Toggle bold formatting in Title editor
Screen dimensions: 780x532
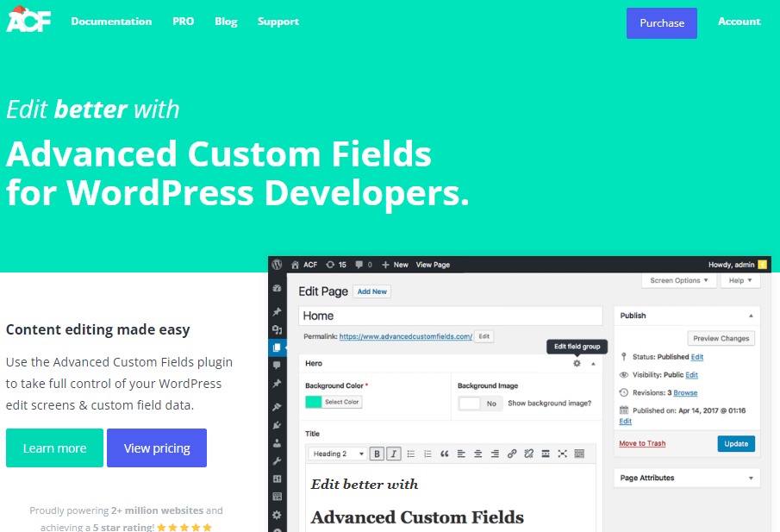click(377, 454)
